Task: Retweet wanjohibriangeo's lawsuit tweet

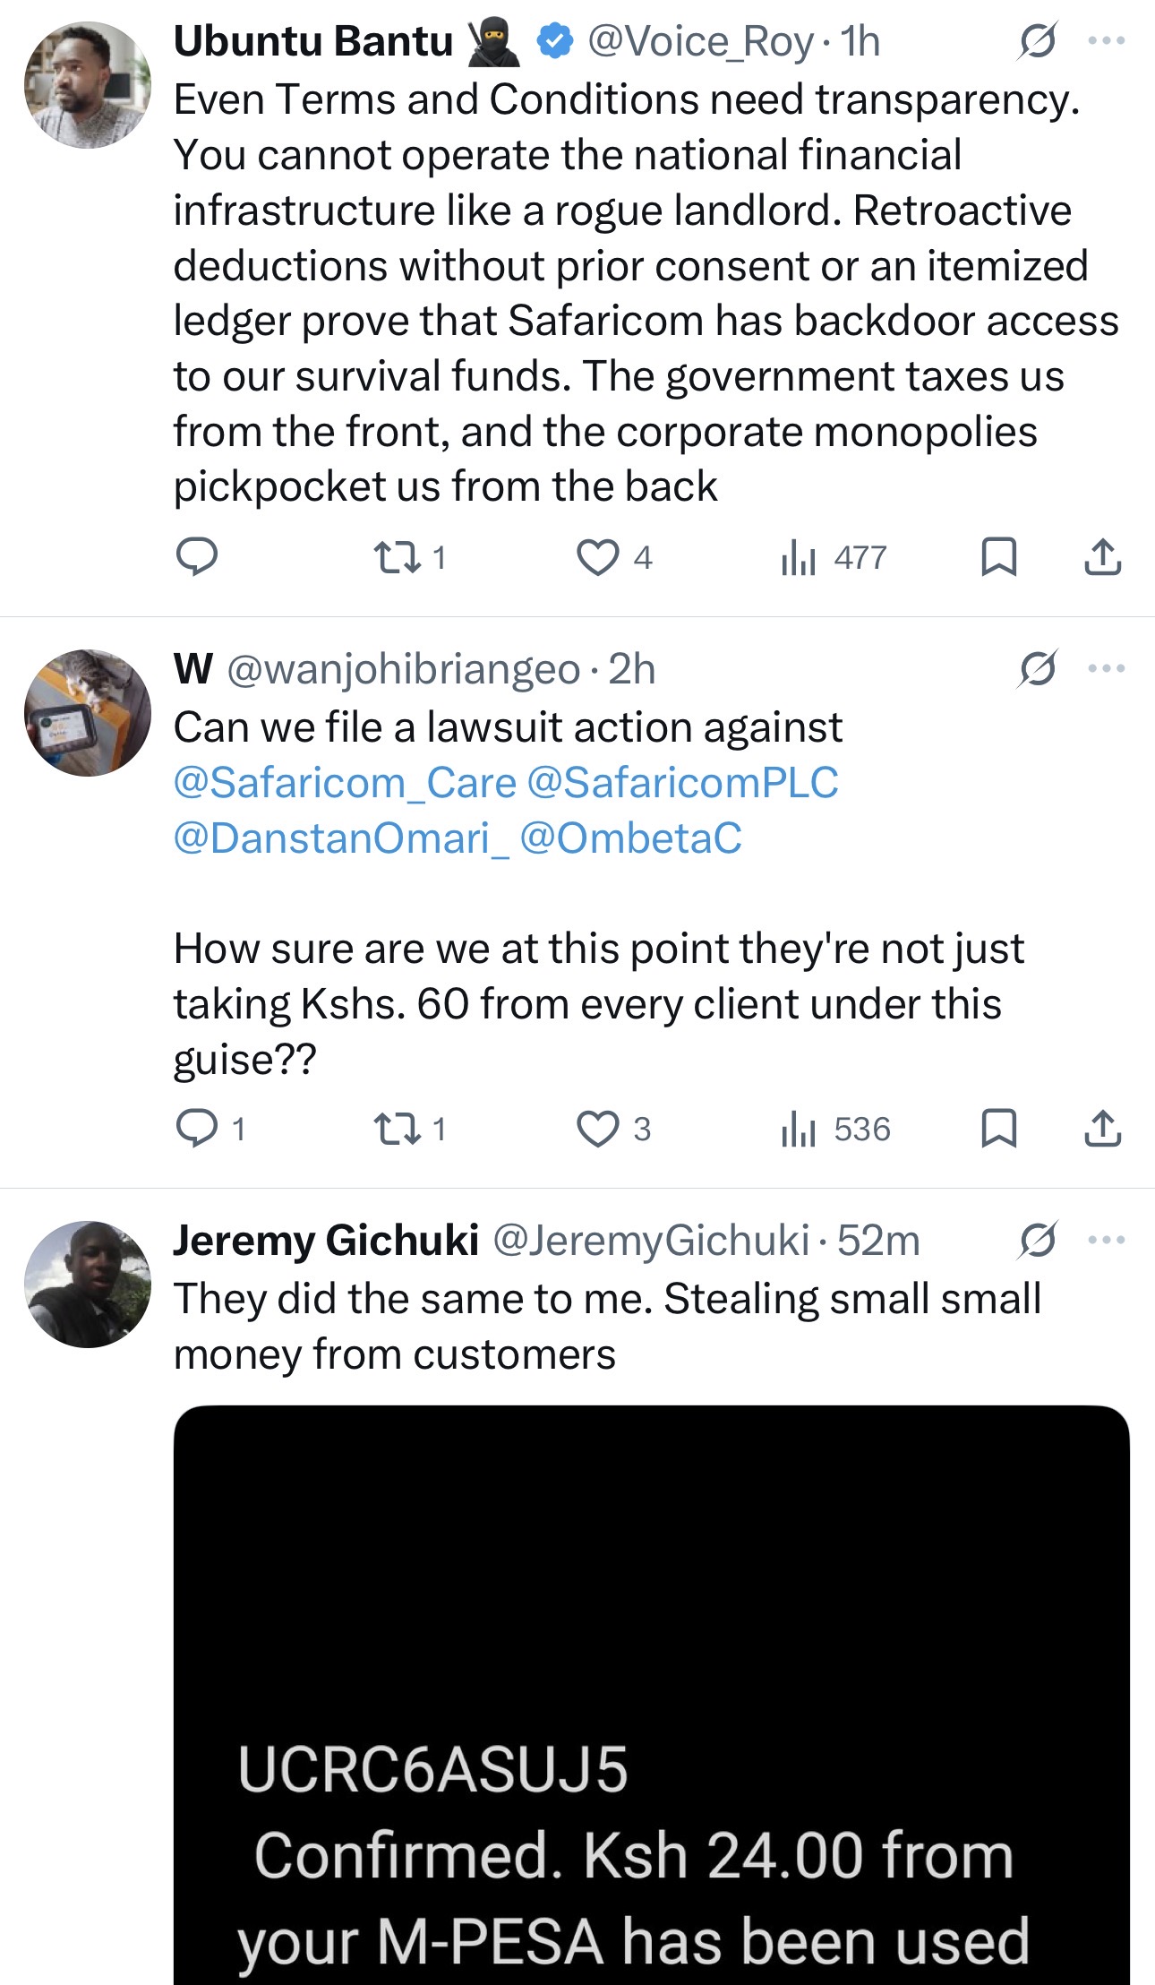Action: click(398, 1128)
